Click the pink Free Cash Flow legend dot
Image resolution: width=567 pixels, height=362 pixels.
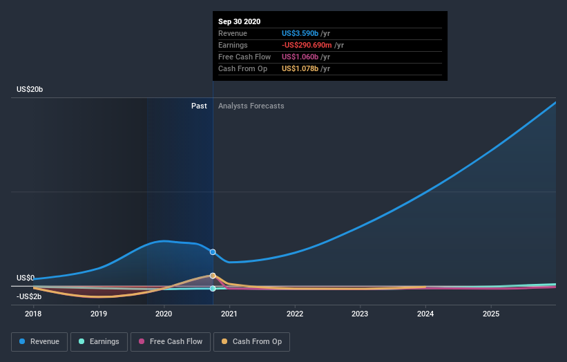(142, 341)
